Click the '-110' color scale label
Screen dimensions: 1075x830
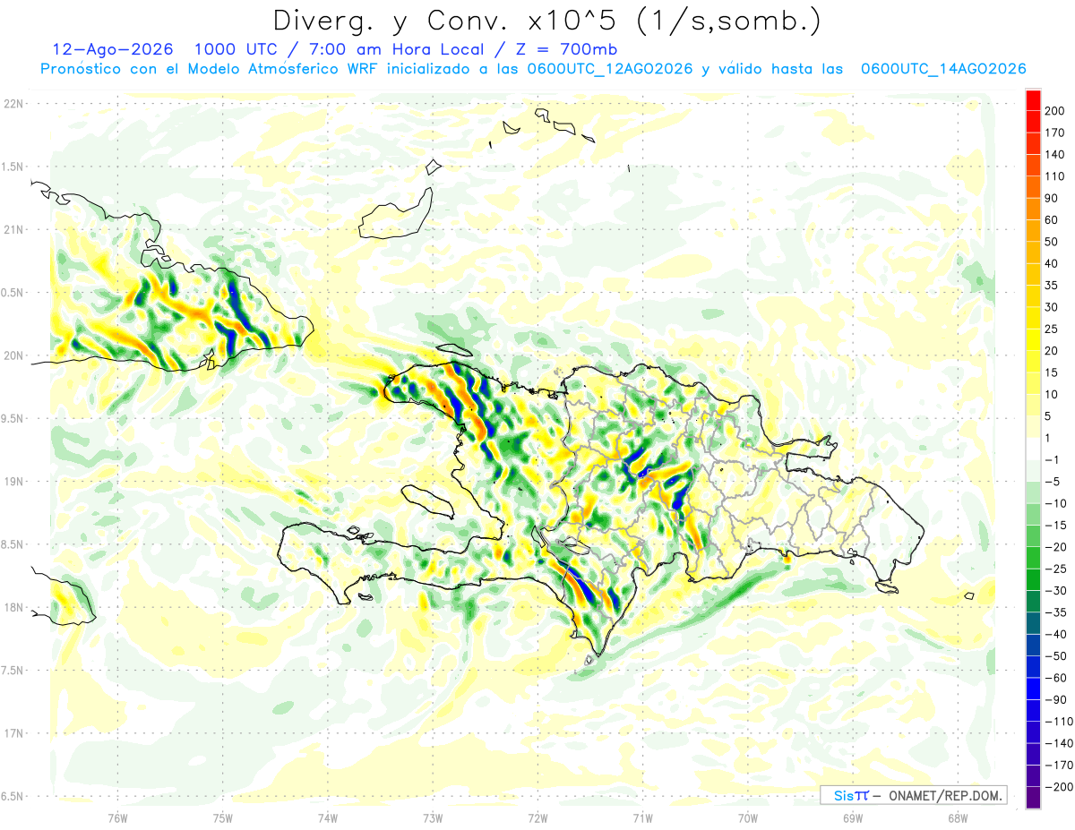[x=1058, y=722]
